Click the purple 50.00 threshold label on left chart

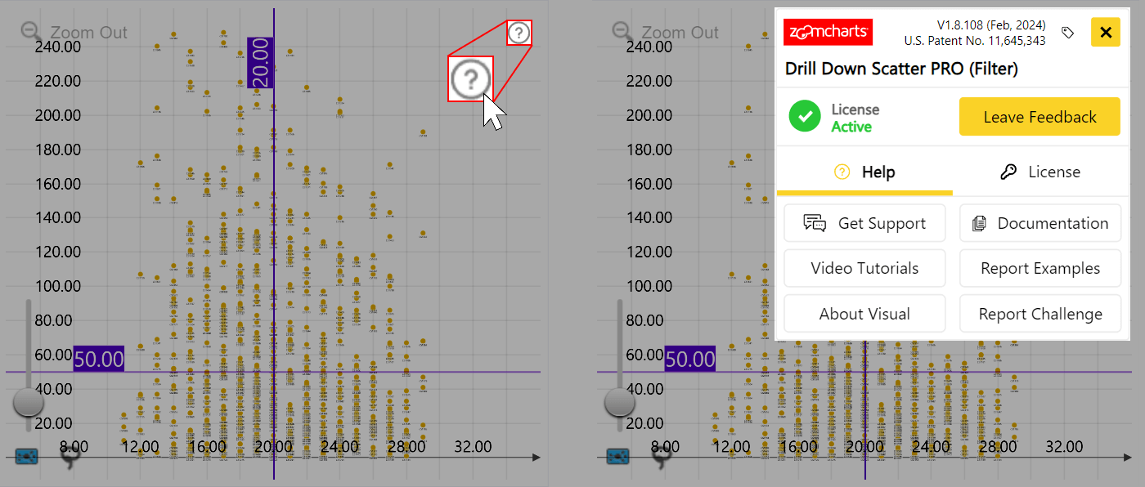[98, 358]
